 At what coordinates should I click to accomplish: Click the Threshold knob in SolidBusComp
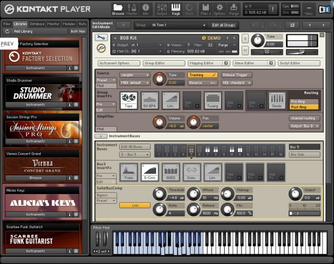pos(159,194)
